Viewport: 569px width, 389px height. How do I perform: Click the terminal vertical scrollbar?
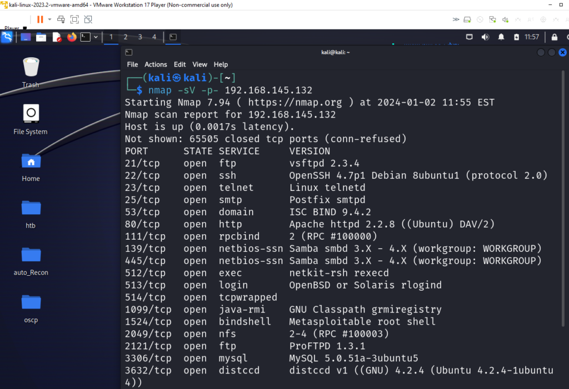click(563, 199)
